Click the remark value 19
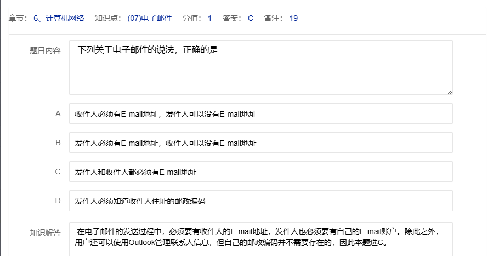Image resolution: width=493 pixels, height=256 pixels. pyautogui.click(x=293, y=18)
